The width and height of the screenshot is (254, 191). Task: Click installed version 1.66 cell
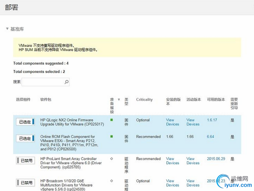click(x=170, y=137)
